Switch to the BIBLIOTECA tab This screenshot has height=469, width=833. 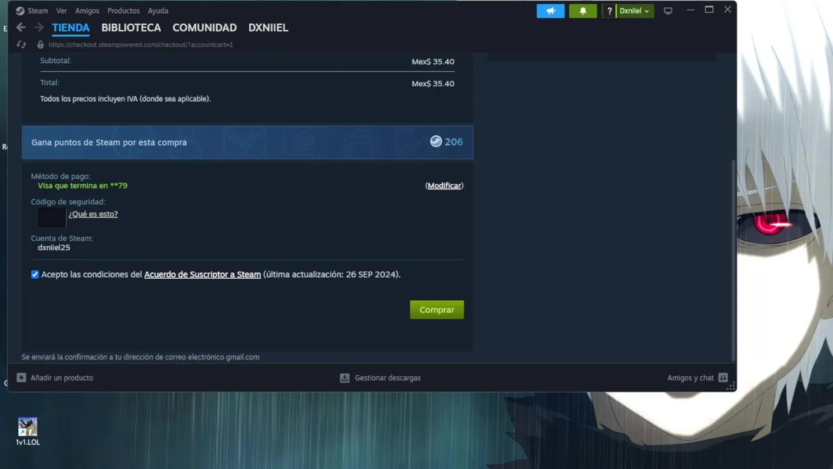[x=131, y=28]
